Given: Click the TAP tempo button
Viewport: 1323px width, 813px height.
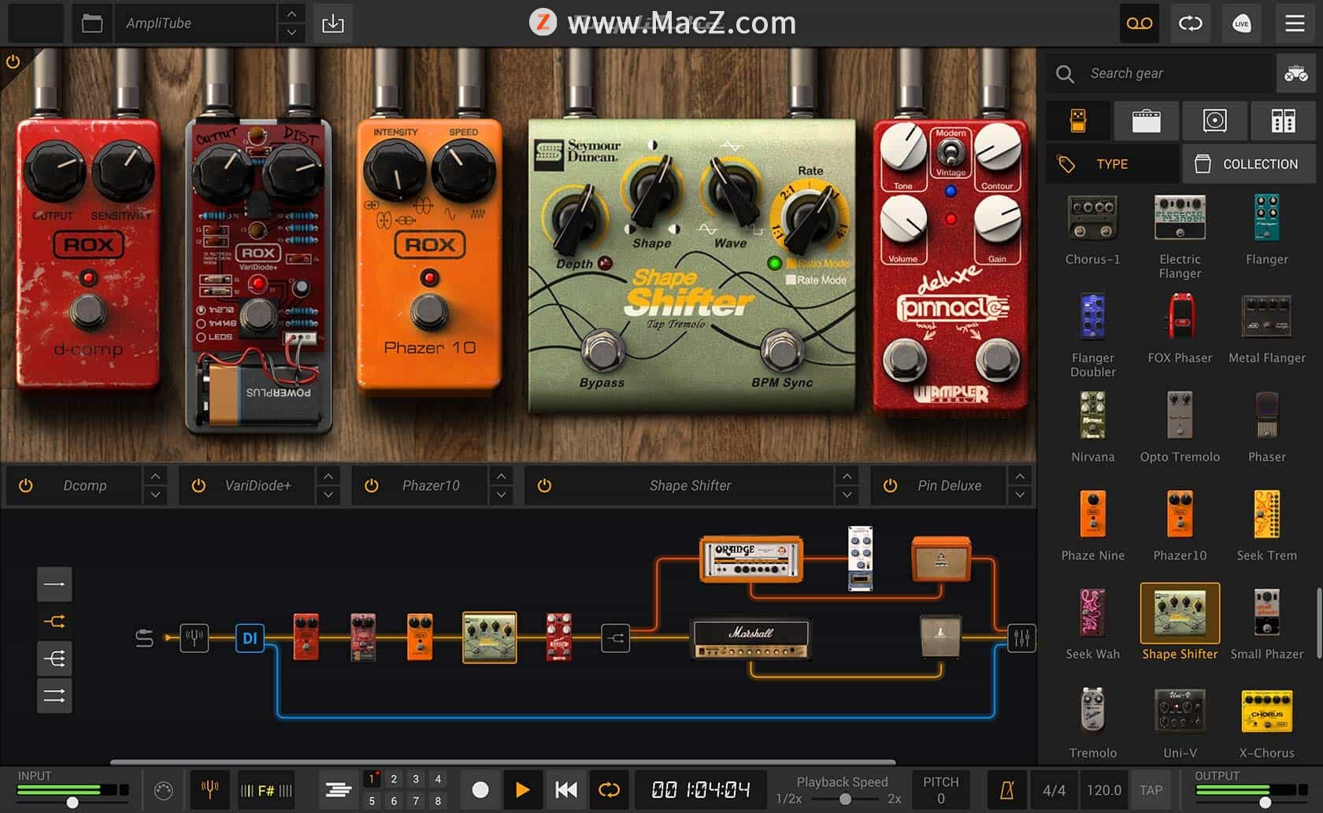Looking at the screenshot, I should click(1151, 789).
